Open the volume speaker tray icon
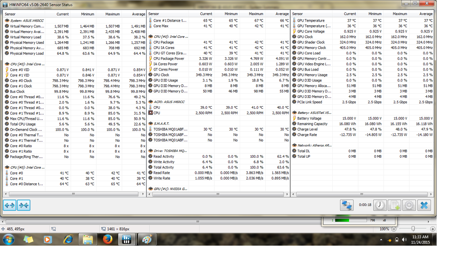This screenshot has width=467, height=261. [x=404, y=240]
